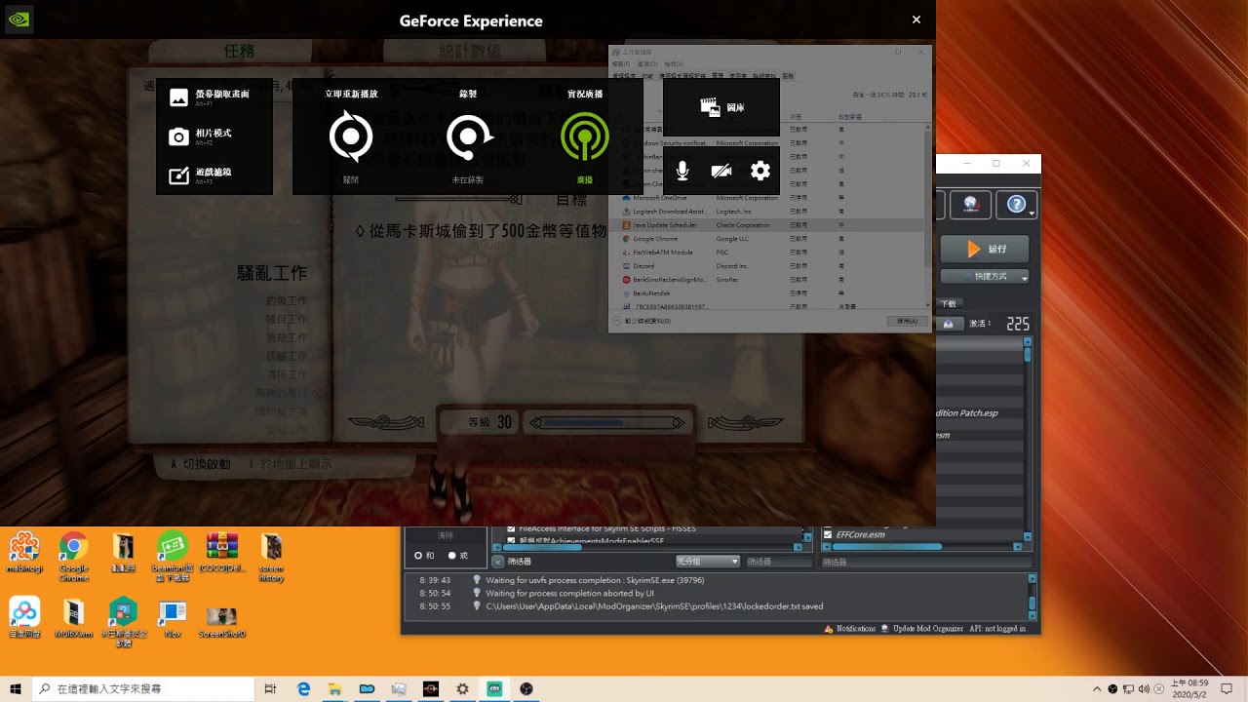Click the orange Run button in Mod Organizer

985,249
